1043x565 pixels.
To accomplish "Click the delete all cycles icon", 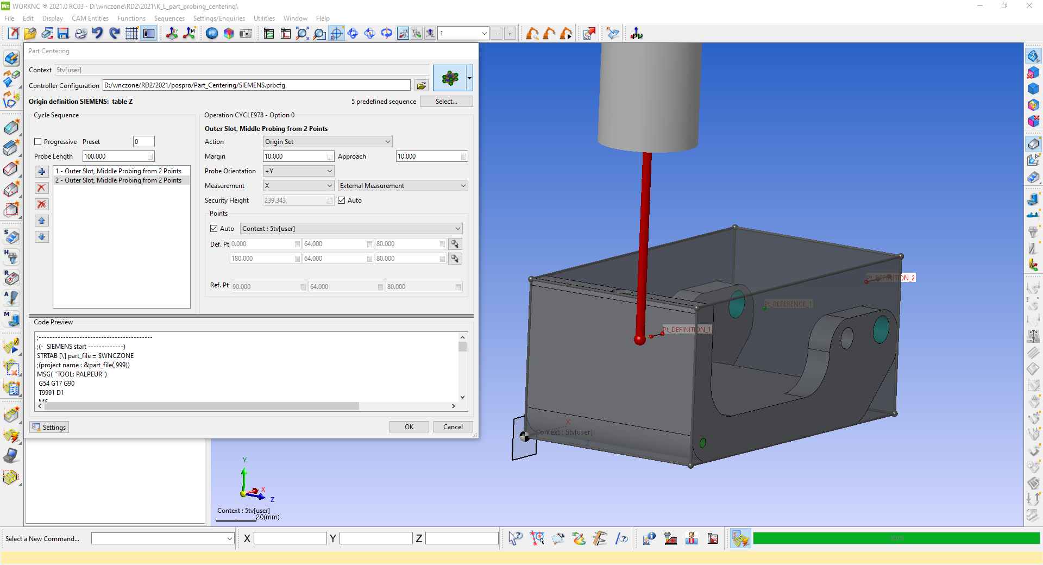I will [42, 204].
